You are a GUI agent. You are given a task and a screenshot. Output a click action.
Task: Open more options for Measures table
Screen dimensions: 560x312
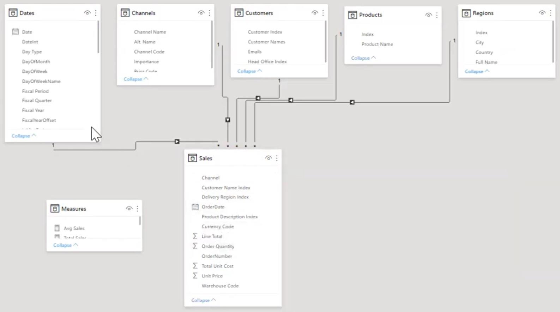point(137,209)
